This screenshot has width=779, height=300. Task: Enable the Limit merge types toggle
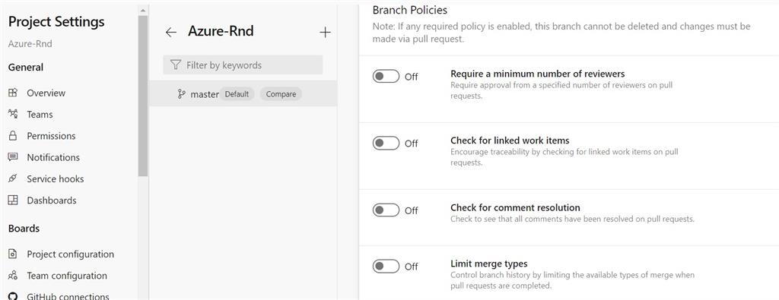click(x=386, y=267)
